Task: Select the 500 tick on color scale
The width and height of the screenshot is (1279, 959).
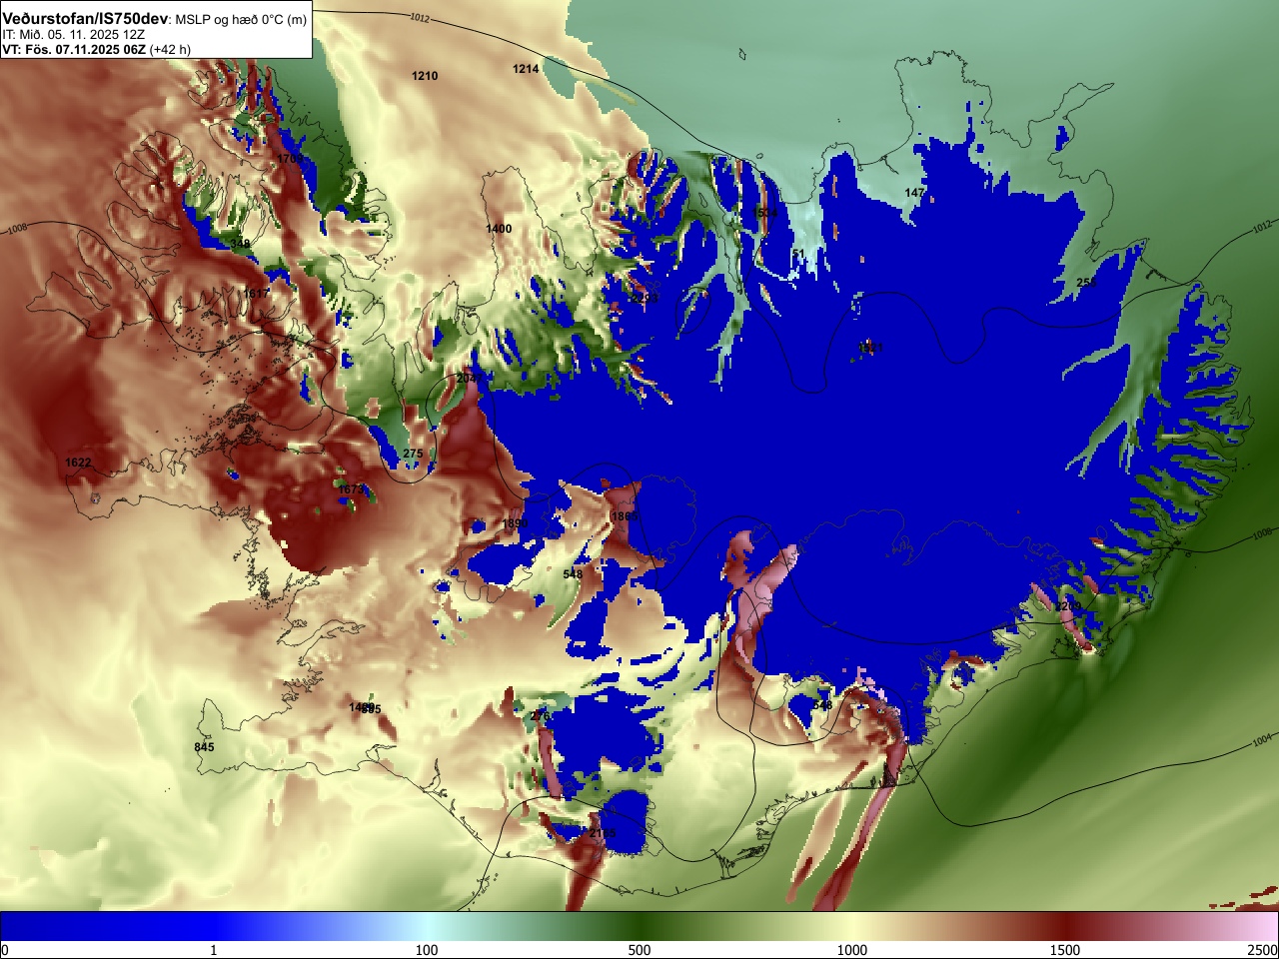Action: pyautogui.click(x=639, y=950)
